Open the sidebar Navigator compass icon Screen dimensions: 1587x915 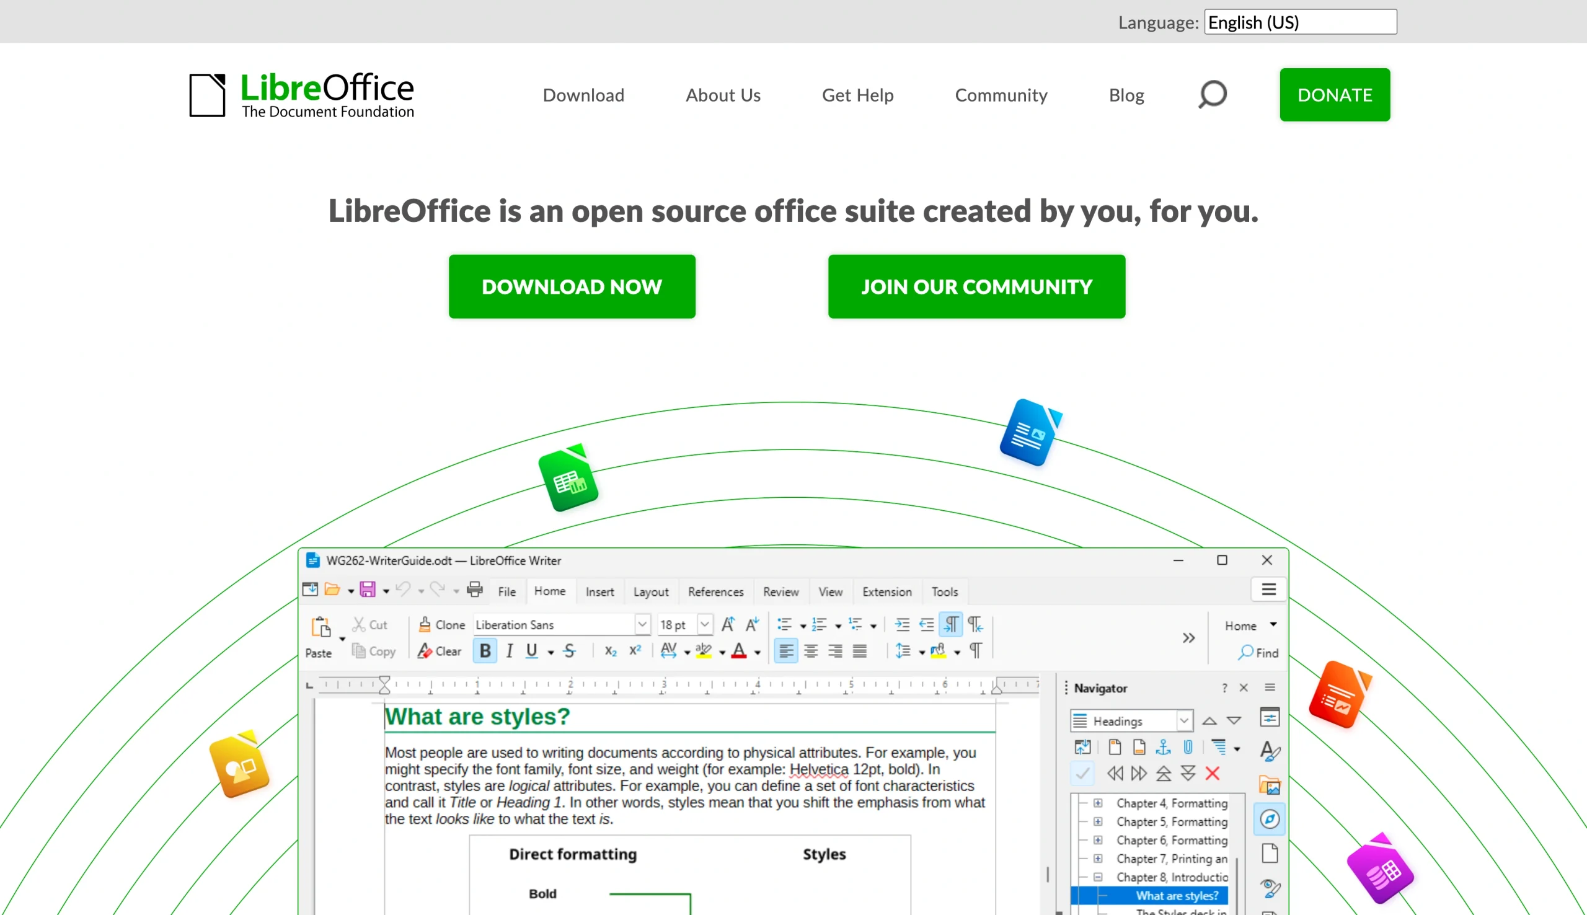(1270, 820)
